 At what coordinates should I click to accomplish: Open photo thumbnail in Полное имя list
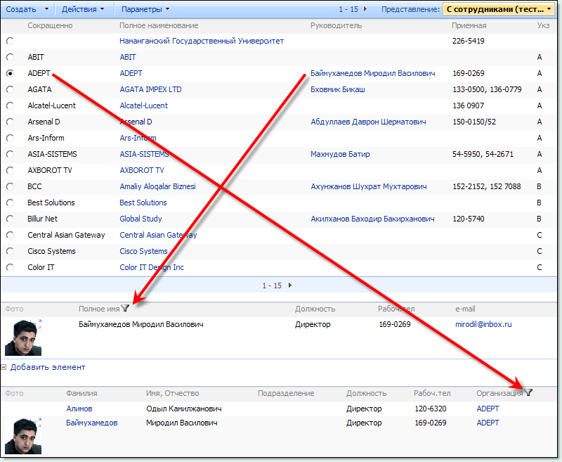(x=23, y=337)
